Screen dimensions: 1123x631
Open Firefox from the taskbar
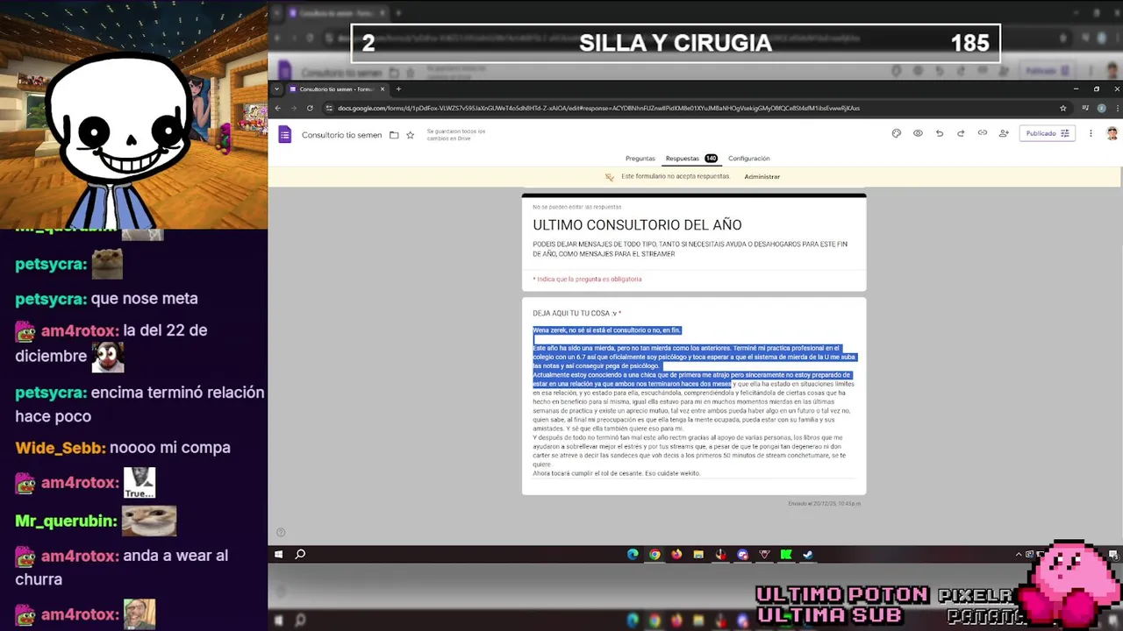point(676,554)
